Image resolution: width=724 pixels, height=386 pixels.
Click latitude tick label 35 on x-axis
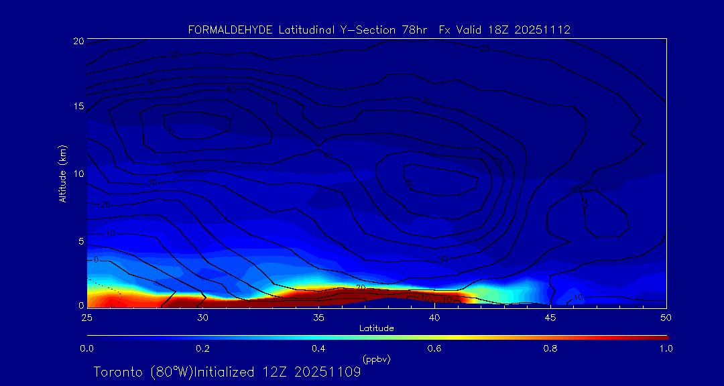(x=318, y=317)
